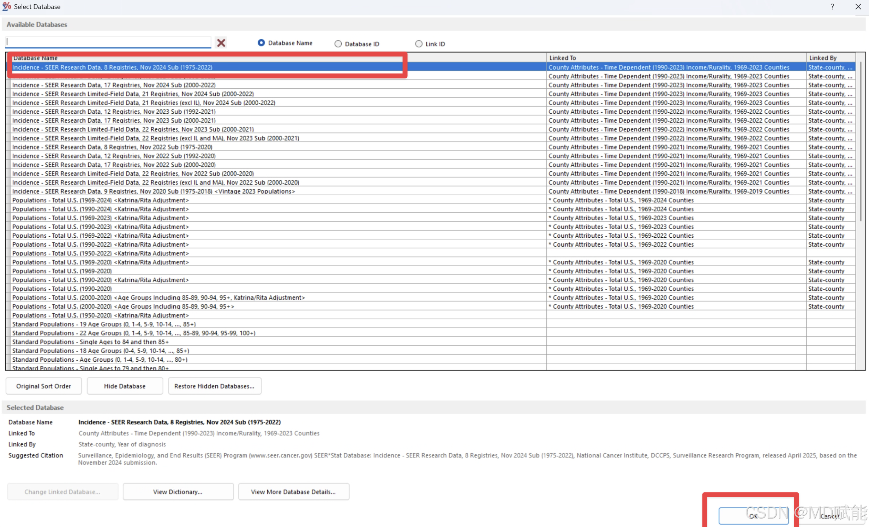The height and width of the screenshot is (527, 869).
Task: Click View More Database Details button
Action: point(293,492)
